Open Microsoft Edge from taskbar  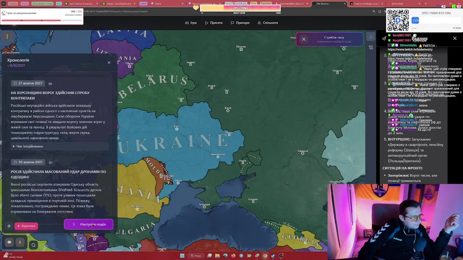coord(225,256)
